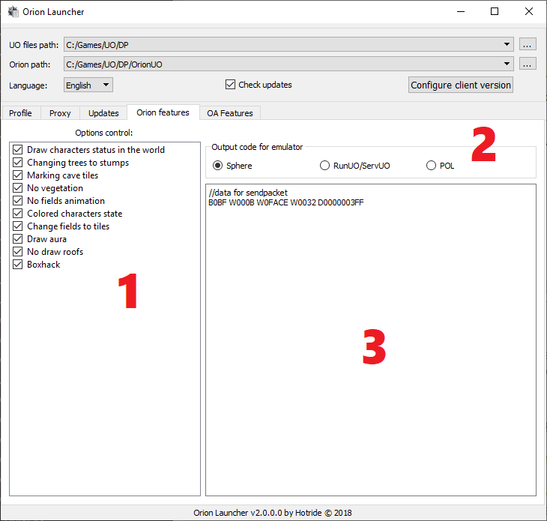Choose POL emulator output

[431, 166]
